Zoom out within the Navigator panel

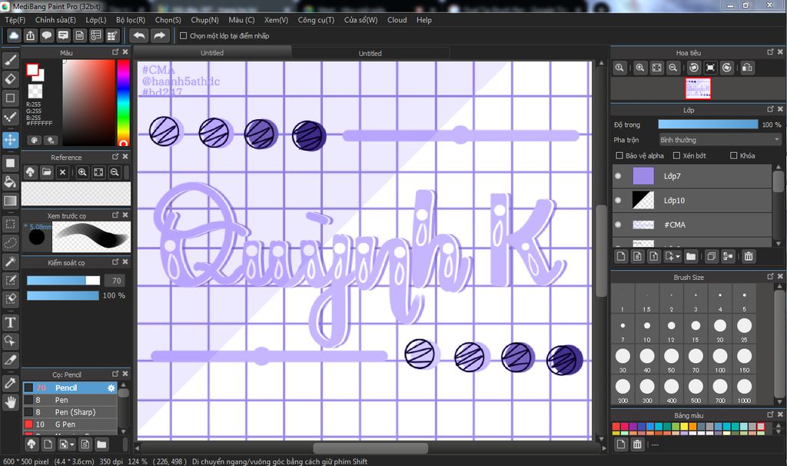click(673, 68)
